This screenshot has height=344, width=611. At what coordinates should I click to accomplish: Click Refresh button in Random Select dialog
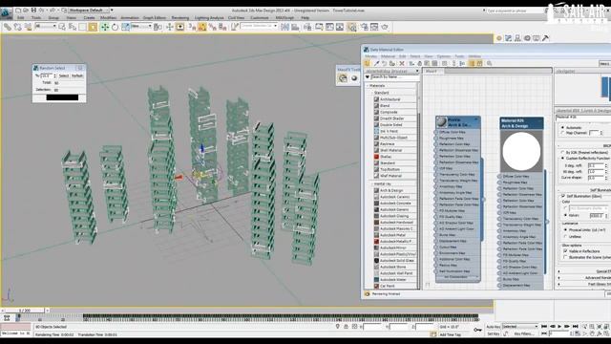(x=77, y=75)
